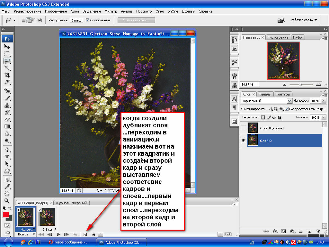Viewport: 329px width, 247px height.
Task: Toggle lock position
Action: tap(274, 117)
